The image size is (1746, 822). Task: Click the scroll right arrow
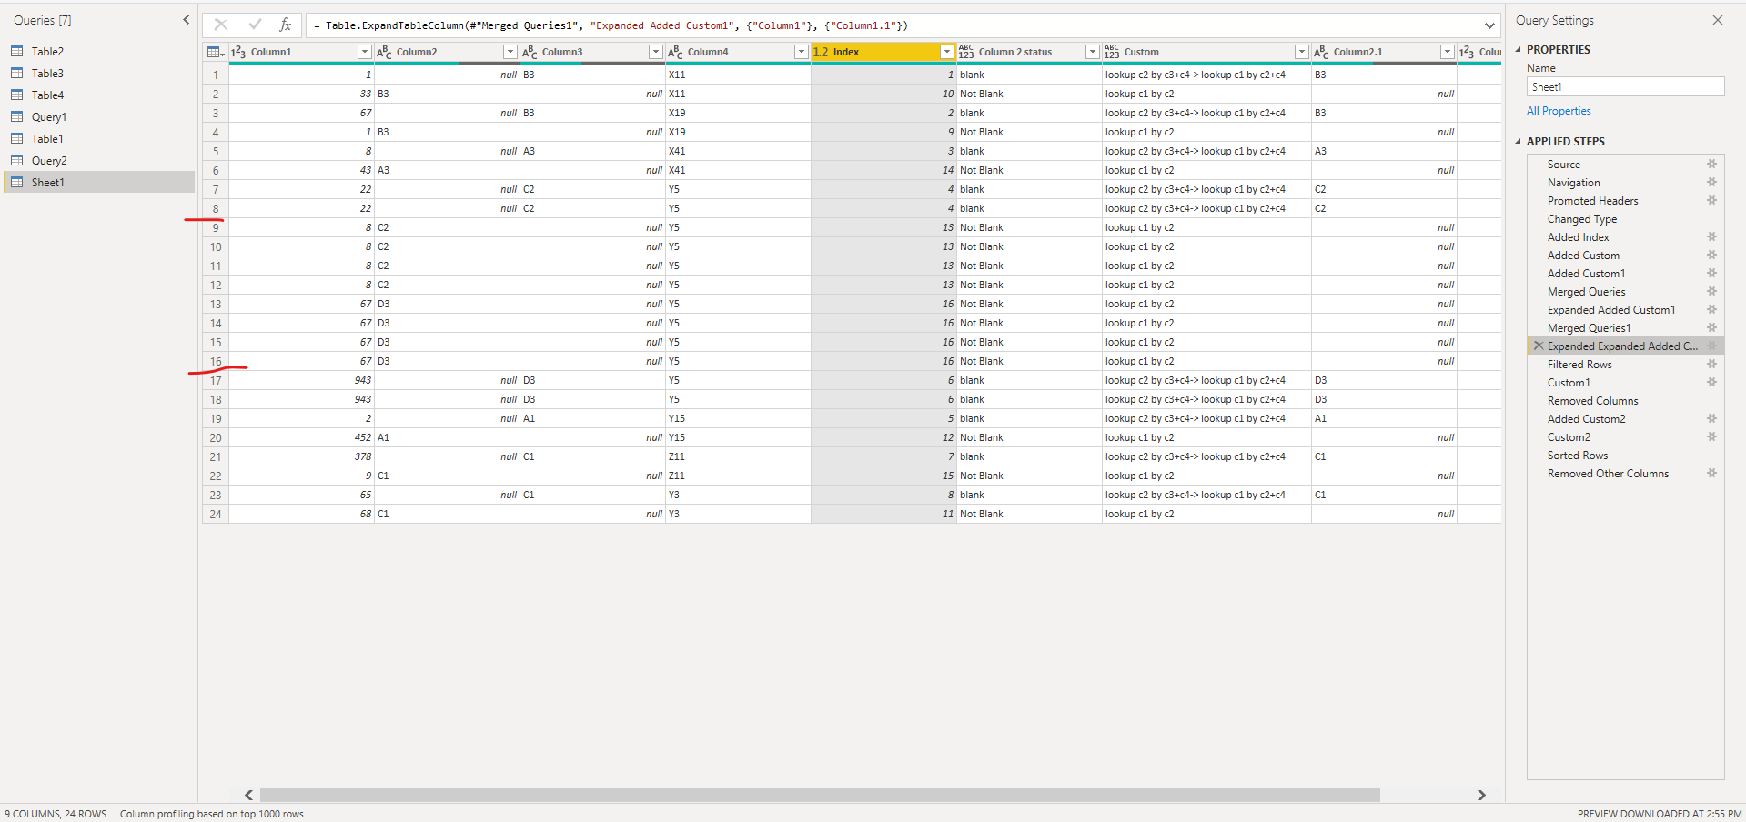point(1481,795)
